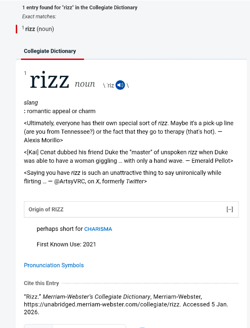The image size is (250, 328).
Task: Open the CHARISMA cross-reference link
Action: [x=98, y=229]
